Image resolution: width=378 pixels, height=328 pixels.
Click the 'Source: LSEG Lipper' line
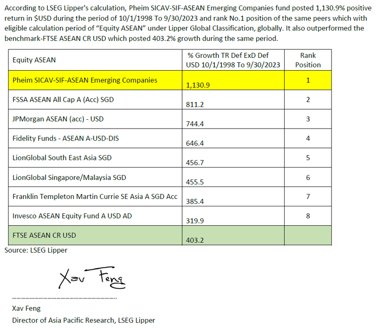(36, 250)
